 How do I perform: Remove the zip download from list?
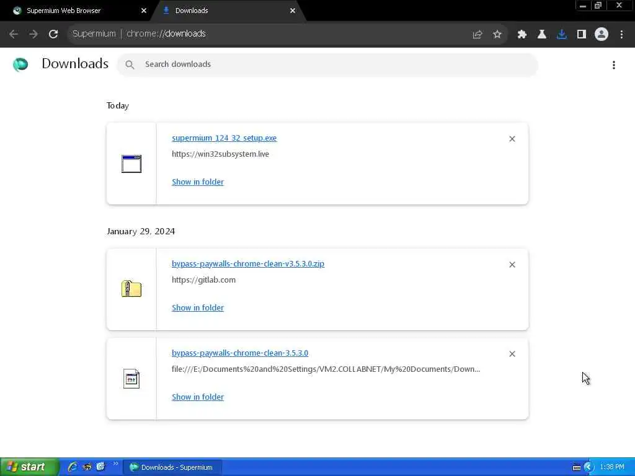512,265
